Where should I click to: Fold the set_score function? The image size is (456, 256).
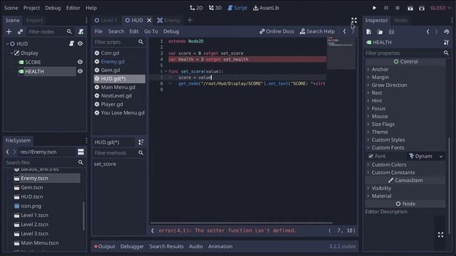coord(166,71)
